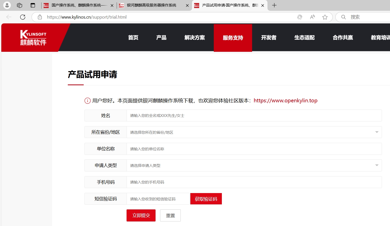Close the 国产操作系统 tab
Image resolution: width=390 pixels, height=226 pixels.
112,5
